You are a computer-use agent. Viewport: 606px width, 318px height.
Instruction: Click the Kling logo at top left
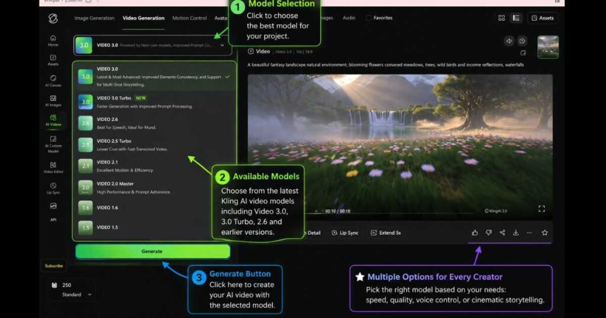tap(53, 18)
